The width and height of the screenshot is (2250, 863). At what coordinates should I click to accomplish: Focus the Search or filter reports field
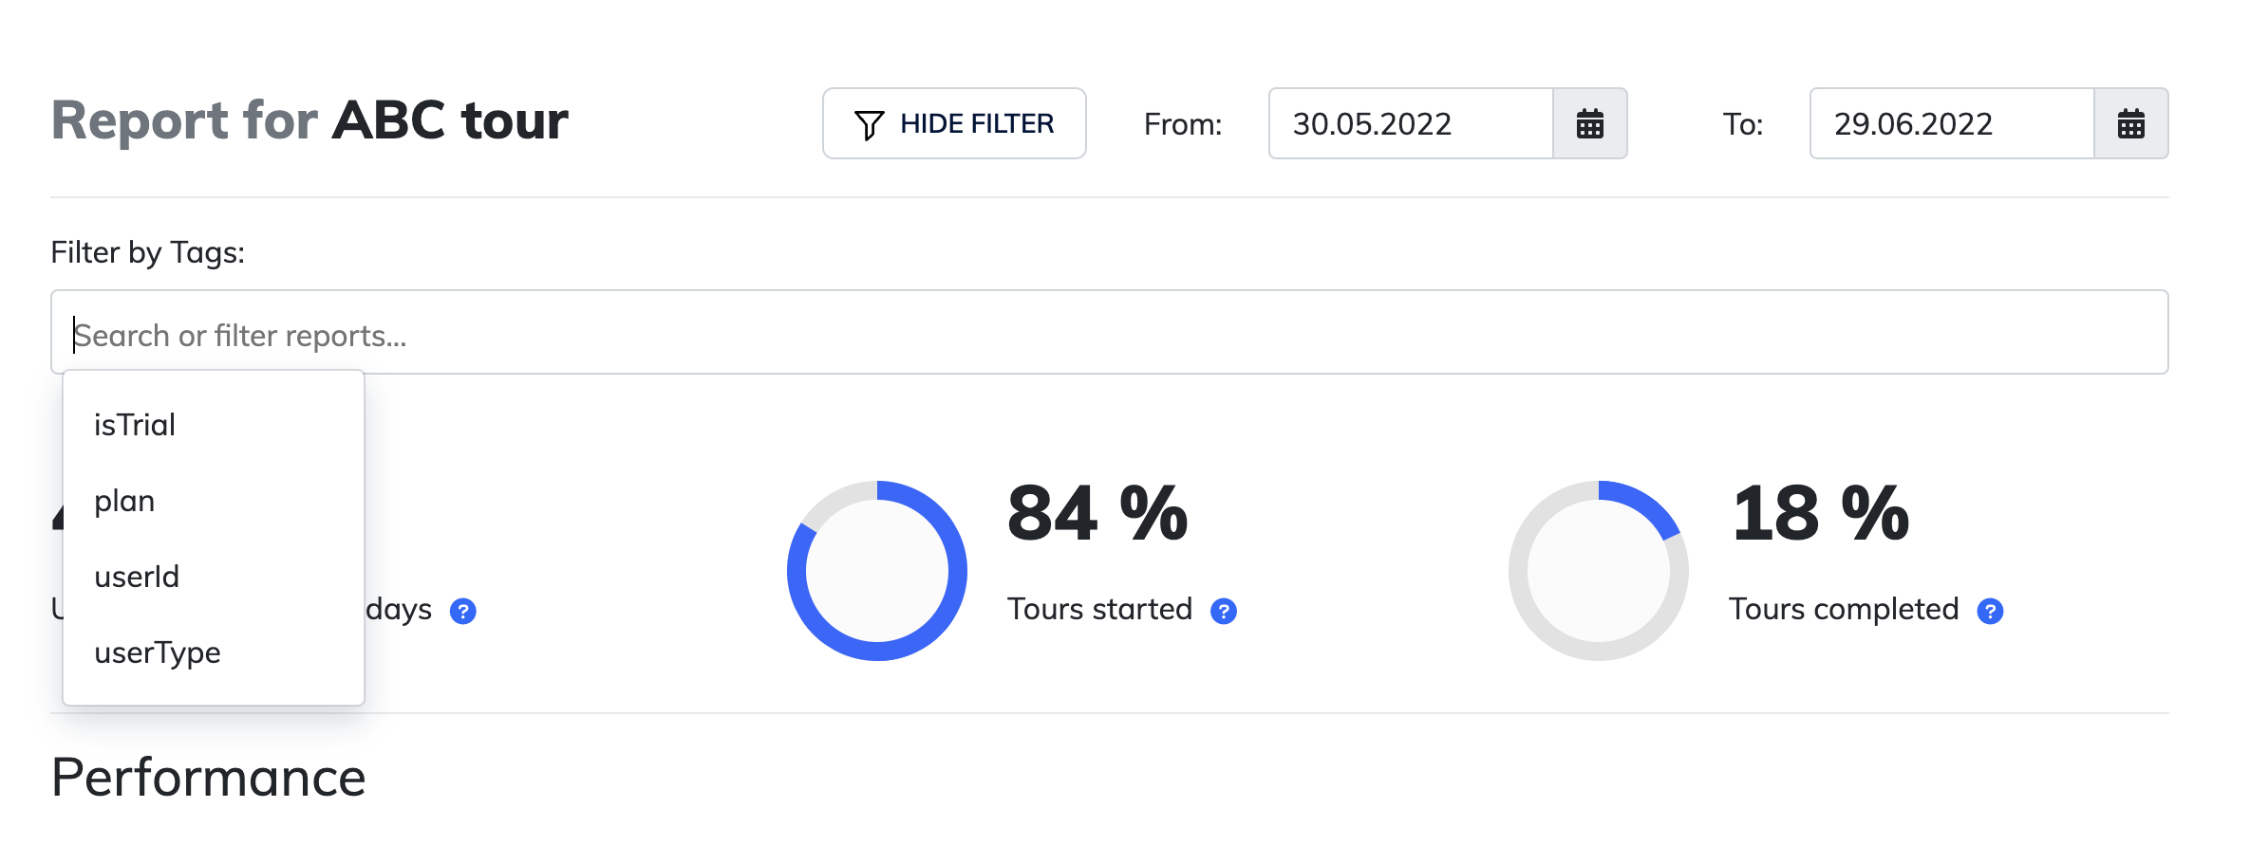1109,332
